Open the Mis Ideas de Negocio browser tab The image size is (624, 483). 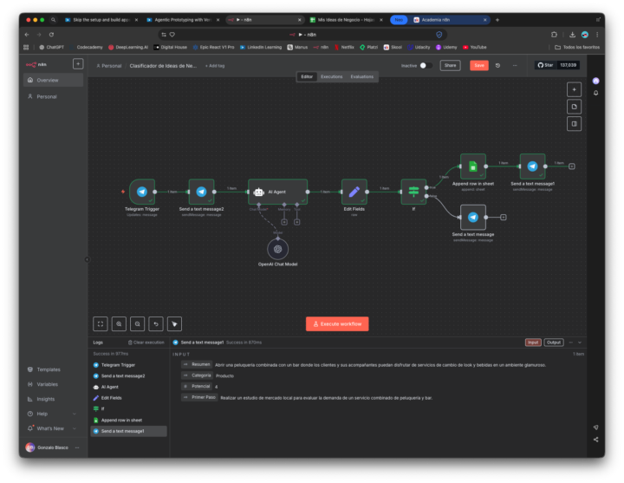click(x=346, y=20)
